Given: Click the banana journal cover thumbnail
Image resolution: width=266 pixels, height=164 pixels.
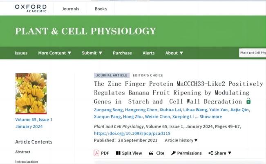Looking at the screenshot, I should tap(31, 93).
